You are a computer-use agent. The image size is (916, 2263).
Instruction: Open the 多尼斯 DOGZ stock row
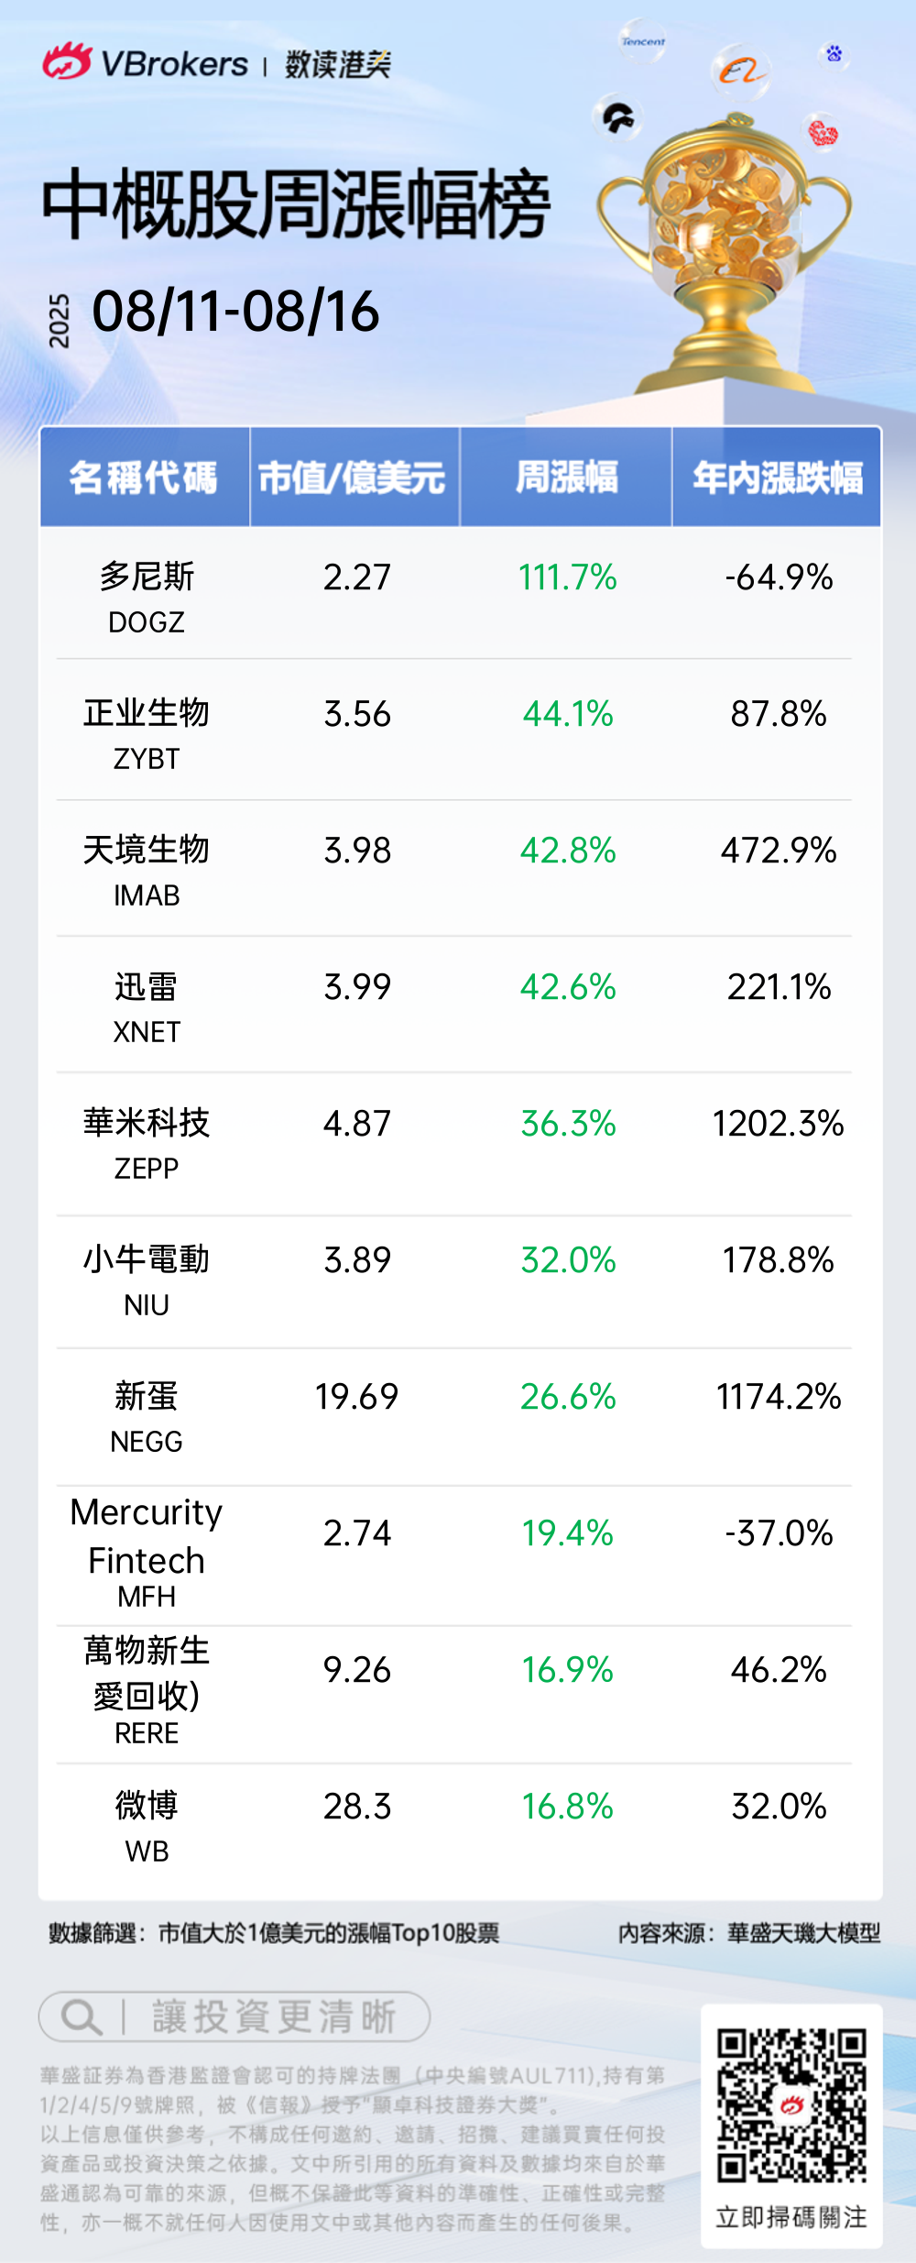point(147,596)
